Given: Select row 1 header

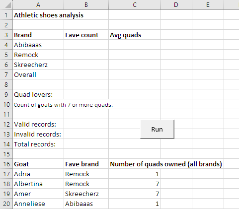Looking at the screenshot, I should click(6, 15).
